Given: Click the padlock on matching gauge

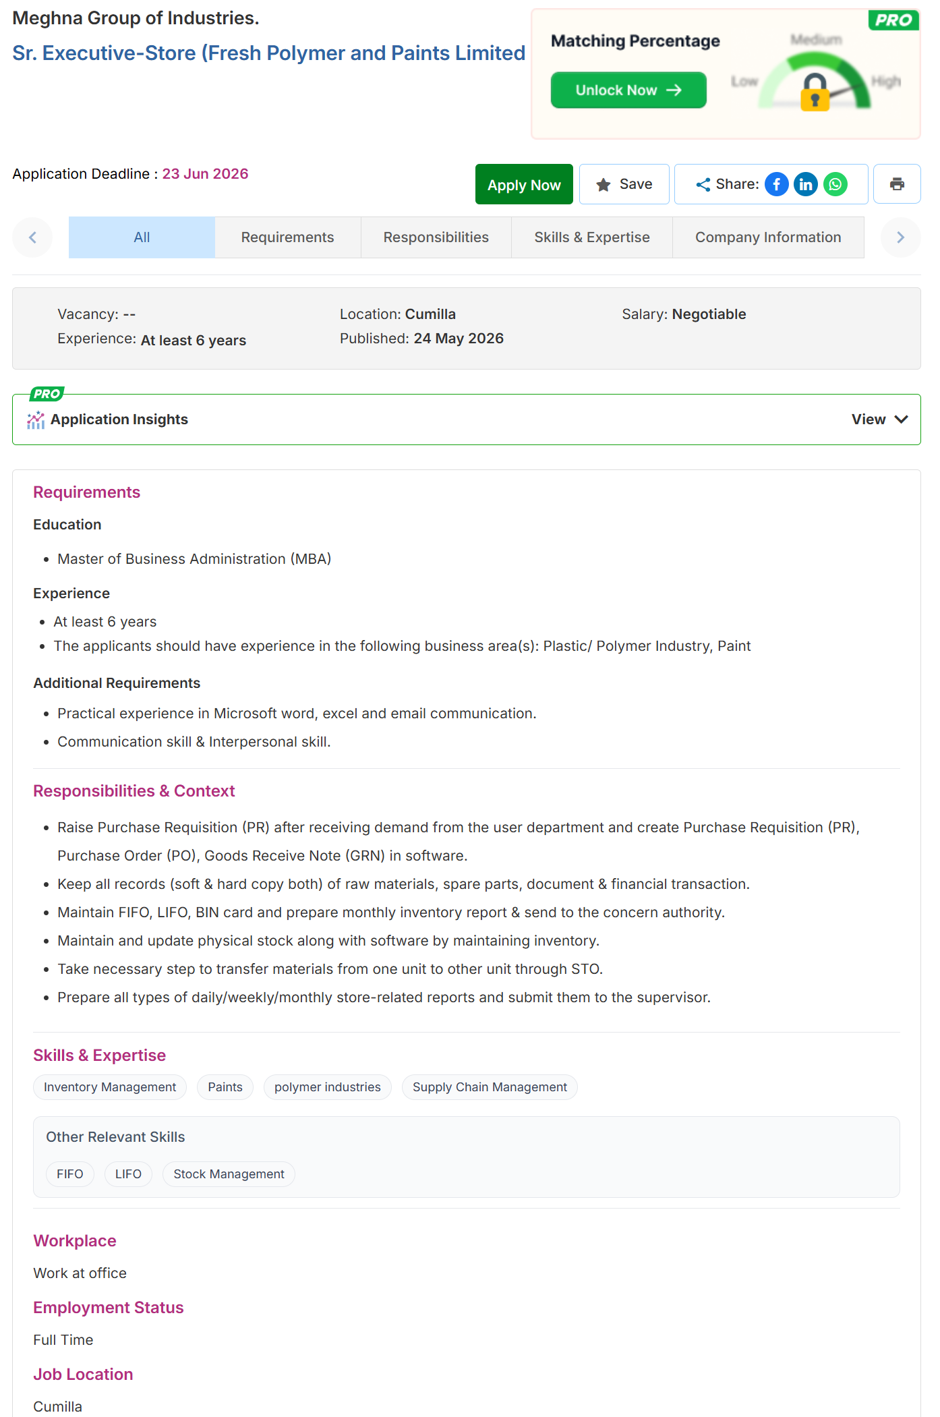Looking at the screenshot, I should (815, 92).
